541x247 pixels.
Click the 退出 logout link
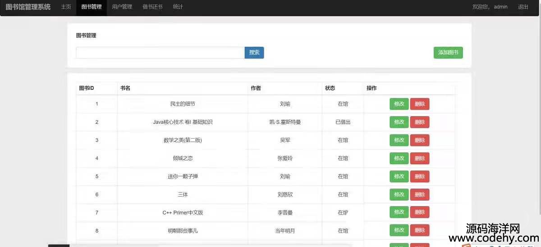[523, 7]
